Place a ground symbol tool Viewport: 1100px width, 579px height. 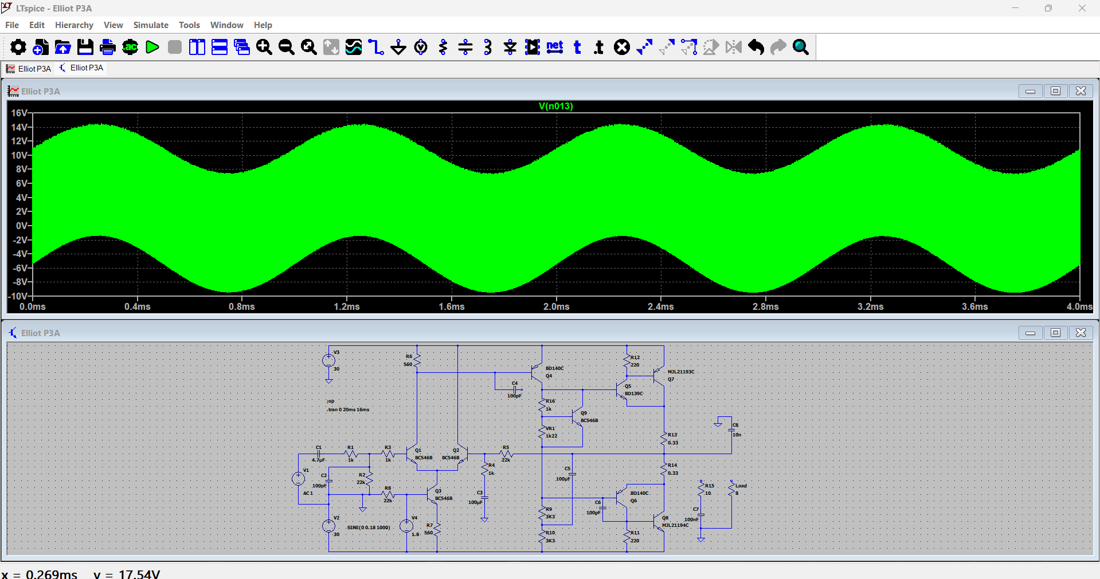[398, 47]
